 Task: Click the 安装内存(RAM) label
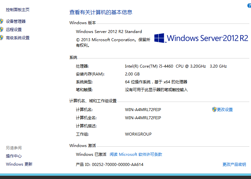click(90, 74)
